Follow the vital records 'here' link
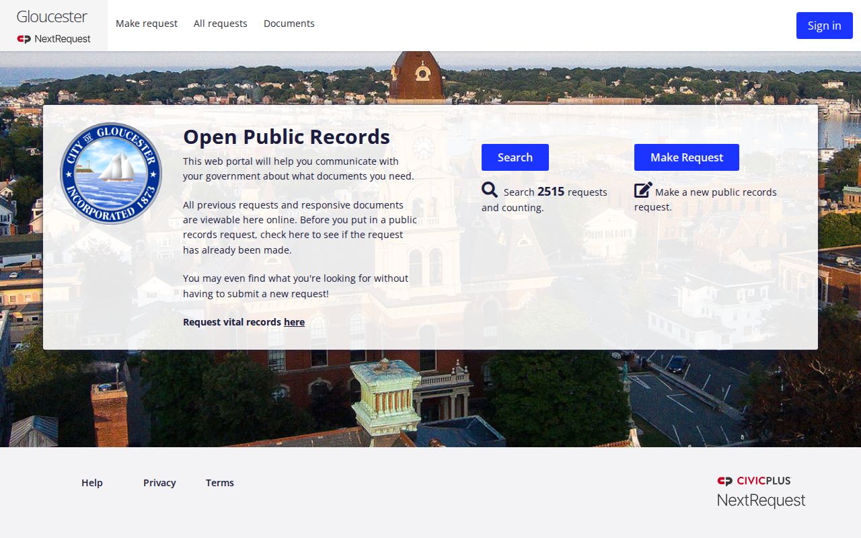 click(x=294, y=322)
